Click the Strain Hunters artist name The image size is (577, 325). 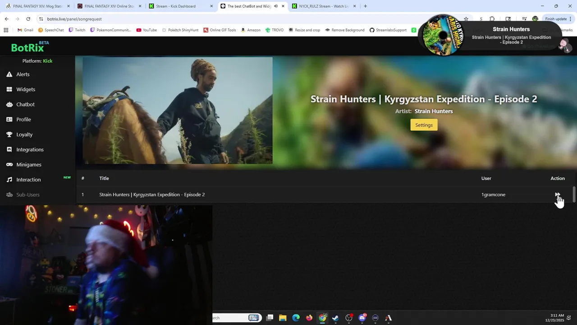434,111
